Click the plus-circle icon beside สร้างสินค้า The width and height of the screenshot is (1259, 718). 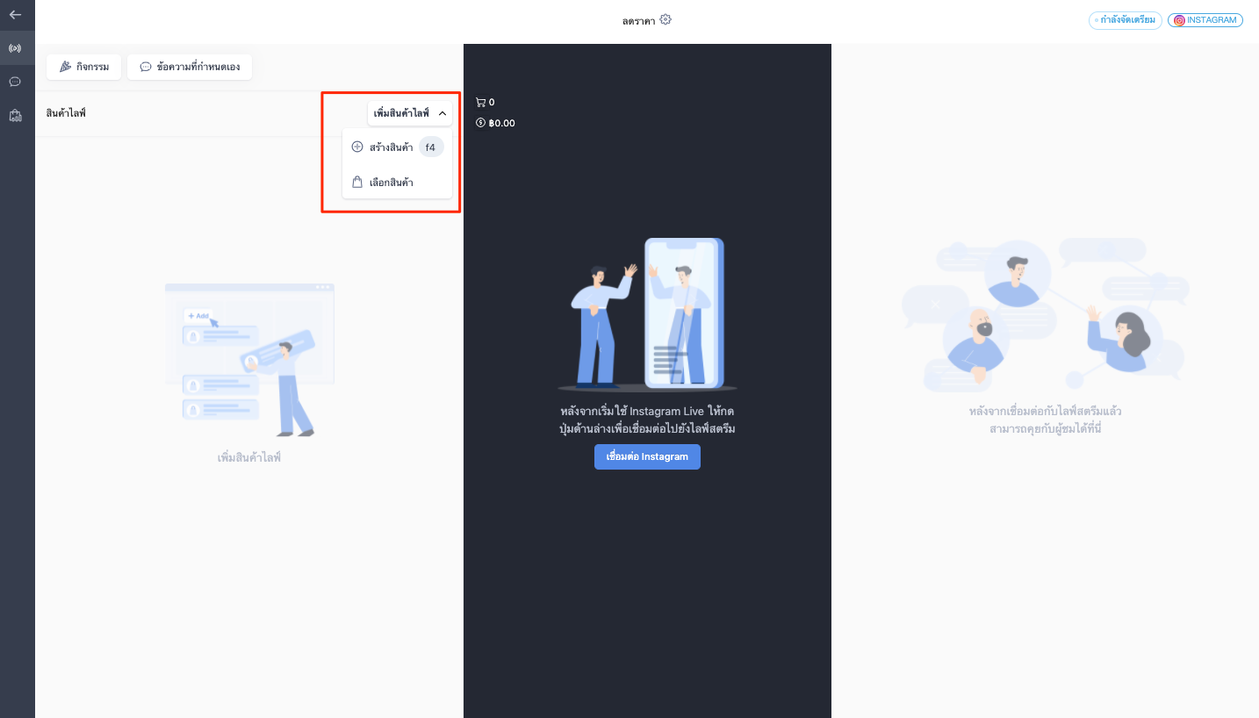click(357, 147)
